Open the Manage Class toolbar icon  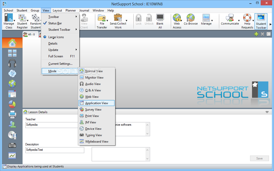pos(8,21)
